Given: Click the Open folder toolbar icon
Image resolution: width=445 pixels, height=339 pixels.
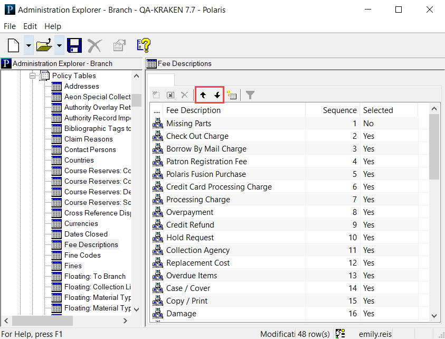Looking at the screenshot, I should (x=43, y=45).
